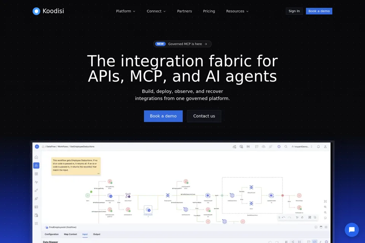Viewport: 365px width, 243px height.
Task: Click the search magnifier in app toolbar
Action: [286, 147]
